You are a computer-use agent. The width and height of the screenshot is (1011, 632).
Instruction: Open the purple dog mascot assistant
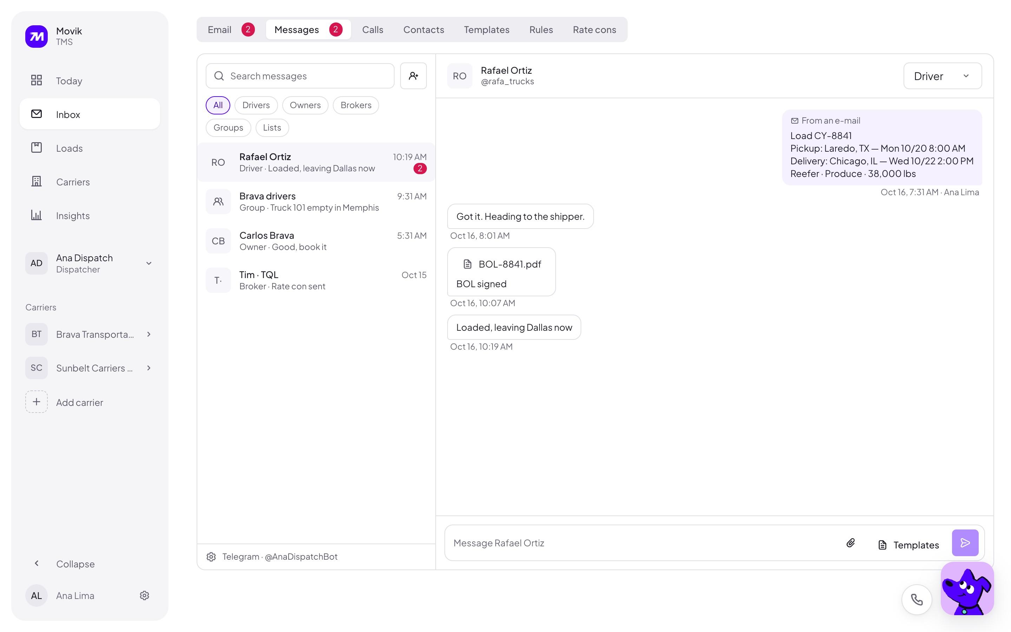967,588
